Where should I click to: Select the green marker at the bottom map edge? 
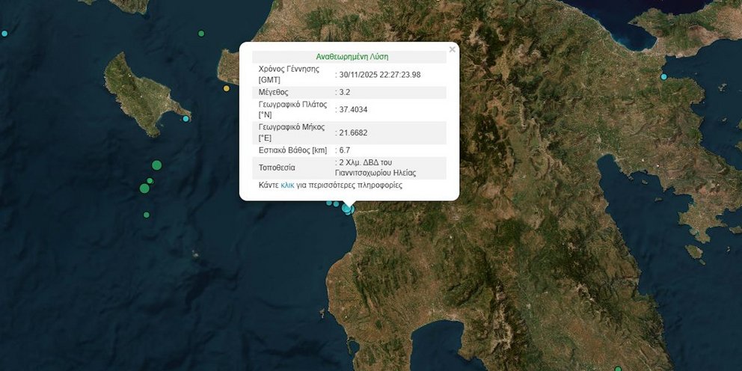pyautogui.click(x=617, y=368)
